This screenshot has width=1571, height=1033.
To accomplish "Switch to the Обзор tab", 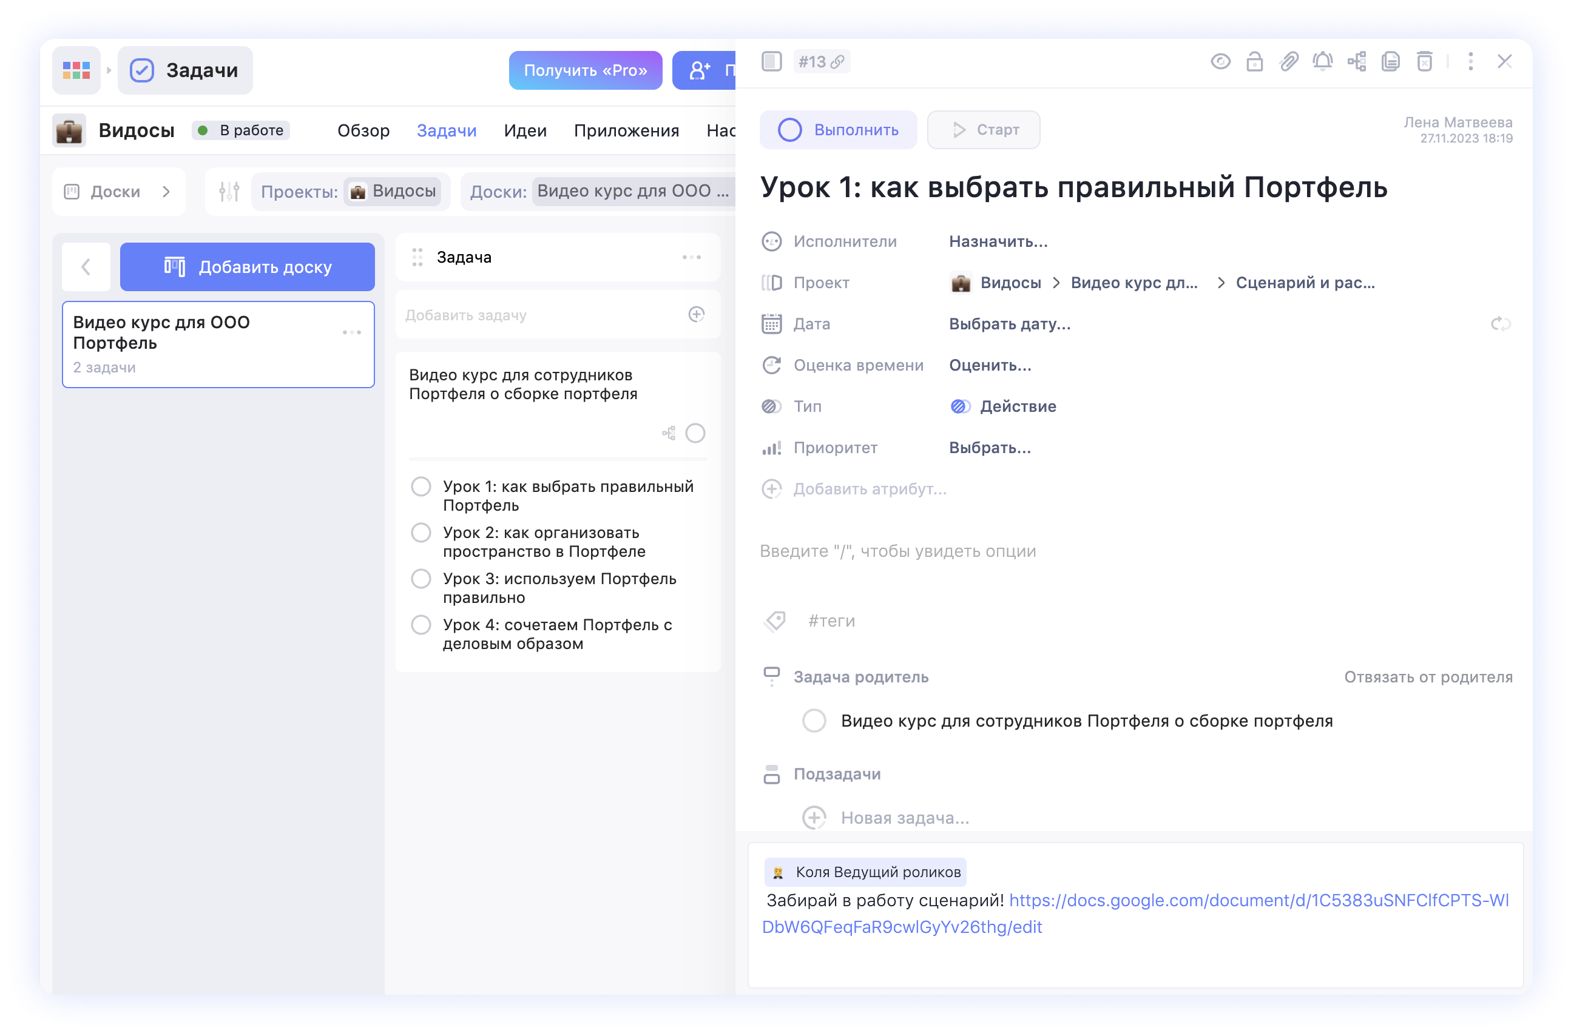I will [x=363, y=130].
